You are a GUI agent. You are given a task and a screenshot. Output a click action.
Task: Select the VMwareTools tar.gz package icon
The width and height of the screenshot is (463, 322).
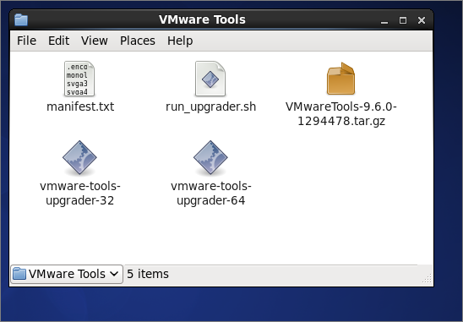(340, 79)
